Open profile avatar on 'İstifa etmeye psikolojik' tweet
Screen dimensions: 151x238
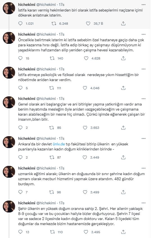tap(9, 73)
